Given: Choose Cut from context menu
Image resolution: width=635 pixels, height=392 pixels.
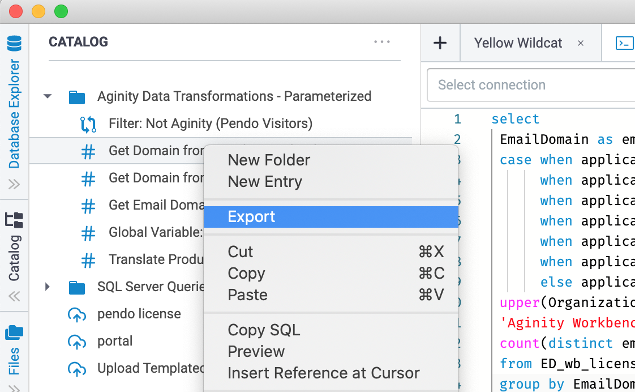Looking at the screenshot, I should point(240,252).
